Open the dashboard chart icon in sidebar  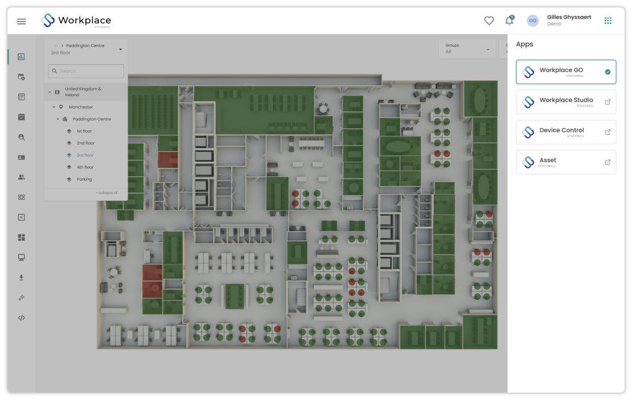22,57
